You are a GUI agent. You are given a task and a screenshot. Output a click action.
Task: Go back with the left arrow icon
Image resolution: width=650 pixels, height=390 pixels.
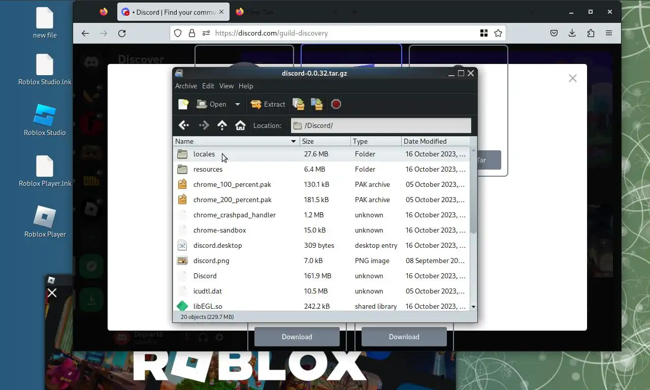[184, 125]
